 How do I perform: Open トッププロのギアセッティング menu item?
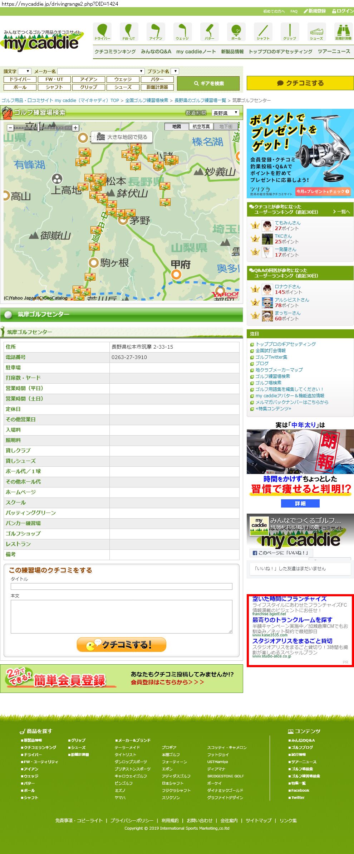click(x=281, y=52)
